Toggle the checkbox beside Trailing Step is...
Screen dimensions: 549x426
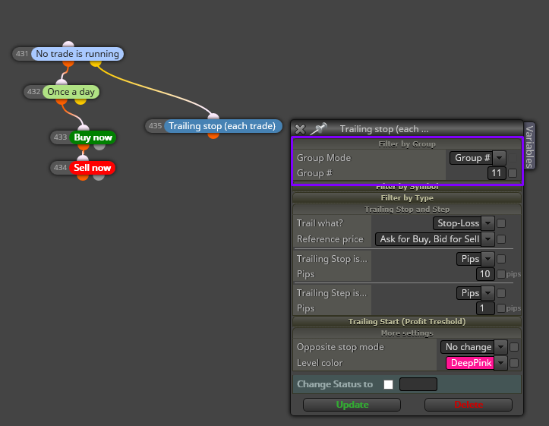point(501,293)
